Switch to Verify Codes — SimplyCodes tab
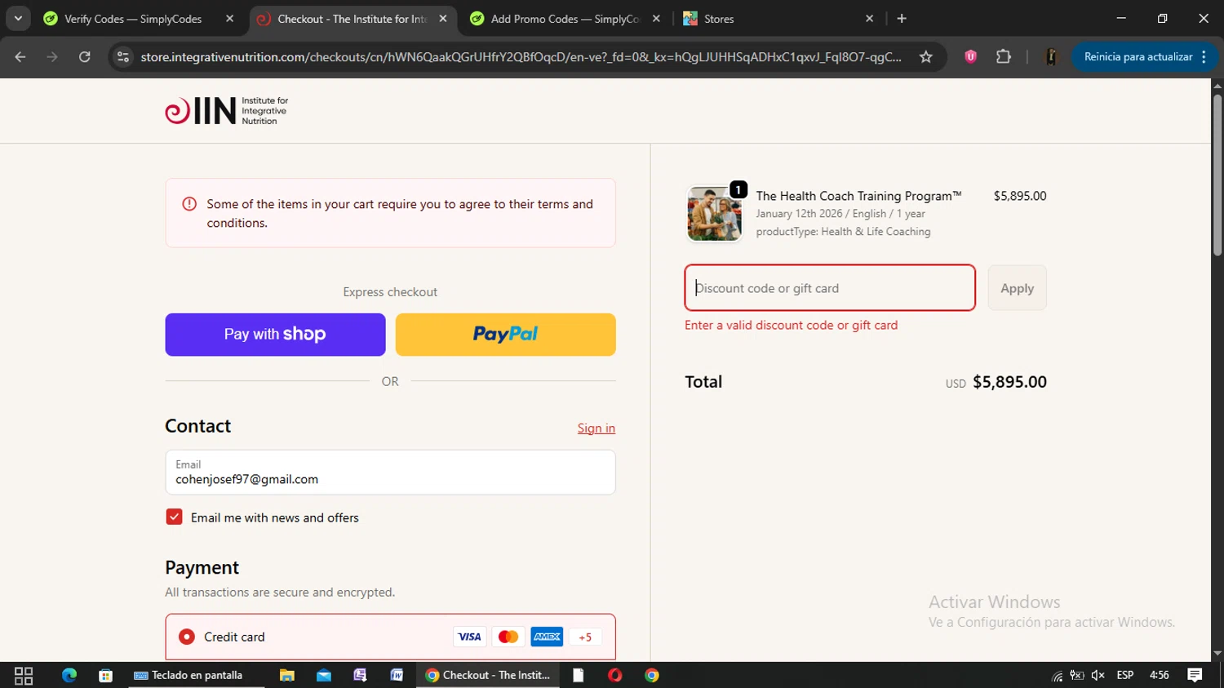Viewport: 1224px width, 688px height. [133, 19]
